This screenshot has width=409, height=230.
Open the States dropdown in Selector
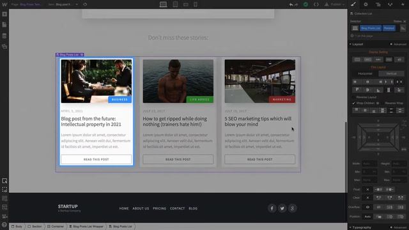click(x=399, y=21)
